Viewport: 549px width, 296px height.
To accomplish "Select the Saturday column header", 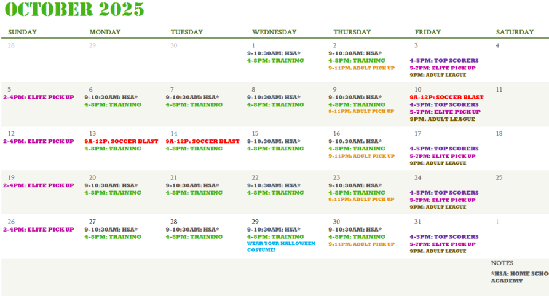I will [515, 32].
